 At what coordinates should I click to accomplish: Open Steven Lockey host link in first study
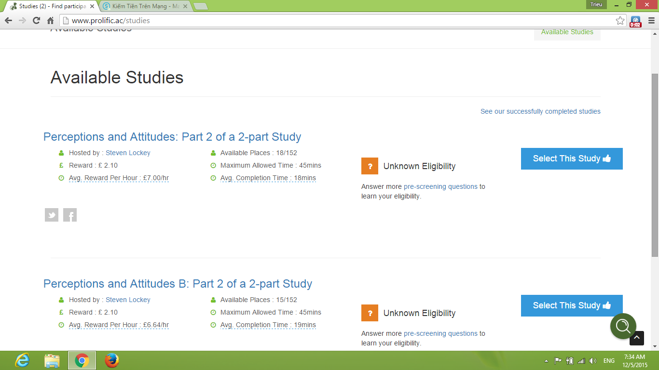pos(128,153)
